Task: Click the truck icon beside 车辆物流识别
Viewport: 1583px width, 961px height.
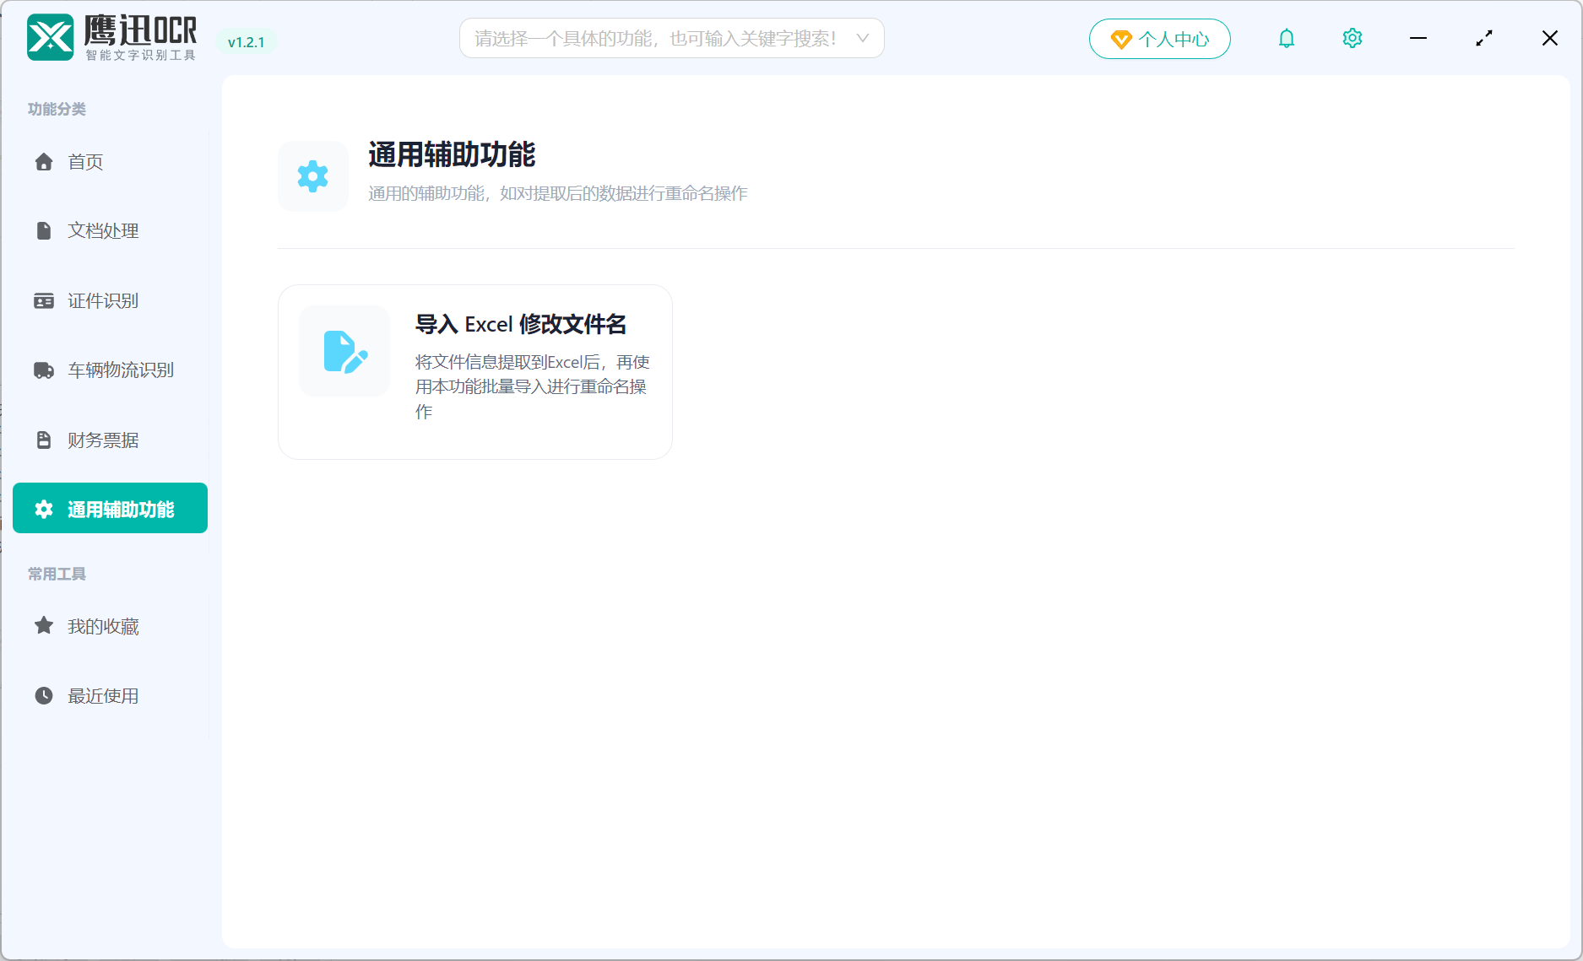Action: pos(44,370)
